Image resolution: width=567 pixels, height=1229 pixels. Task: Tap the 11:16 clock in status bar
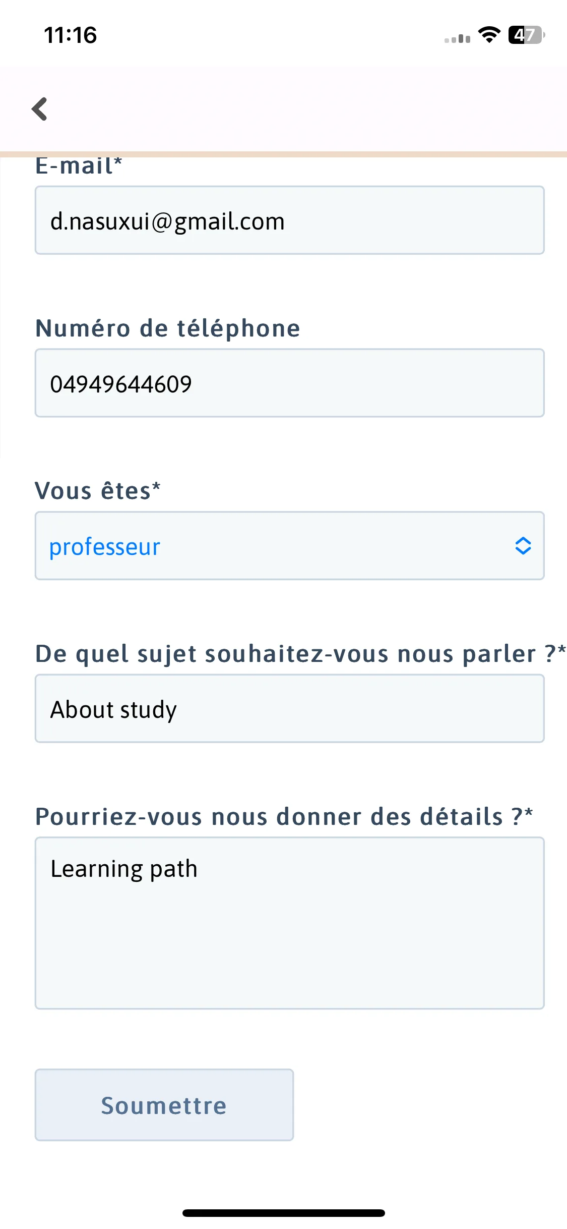[70, 35]
